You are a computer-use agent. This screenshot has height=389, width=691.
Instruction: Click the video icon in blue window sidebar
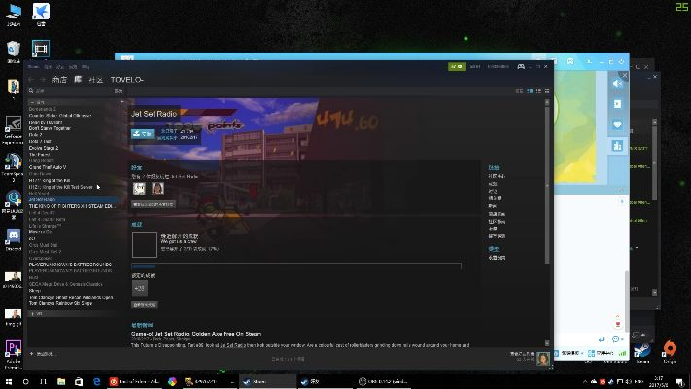617,104
